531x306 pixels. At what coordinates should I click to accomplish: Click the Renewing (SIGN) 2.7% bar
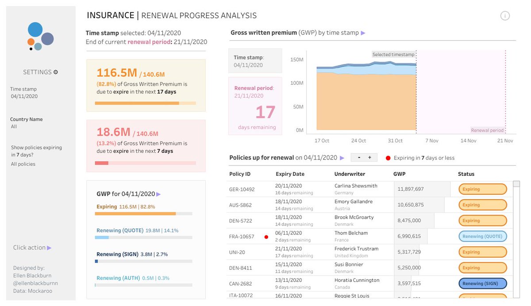[144, 261]
